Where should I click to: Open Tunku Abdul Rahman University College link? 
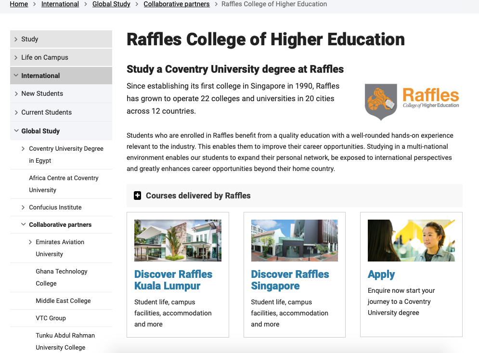tap(65, 341)
